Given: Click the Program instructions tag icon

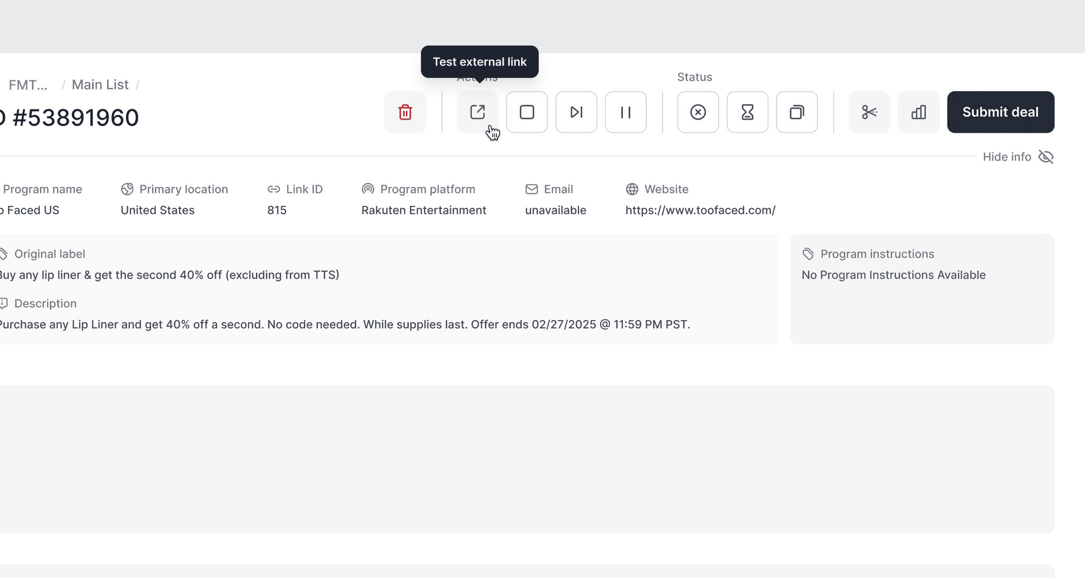Looking at the screenshot, I should 808,254.
